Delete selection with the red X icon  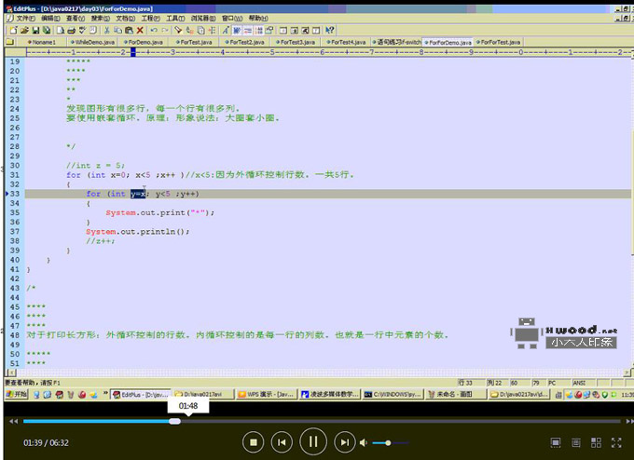click(x=140, y=31)
